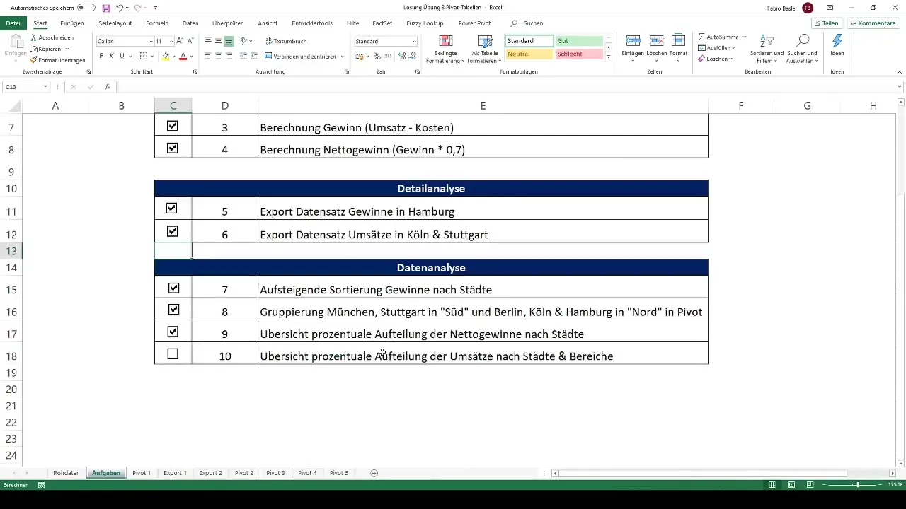
Task: Click the center text horizontally icon
Action: pyautogui.click(x=219, y=56)
